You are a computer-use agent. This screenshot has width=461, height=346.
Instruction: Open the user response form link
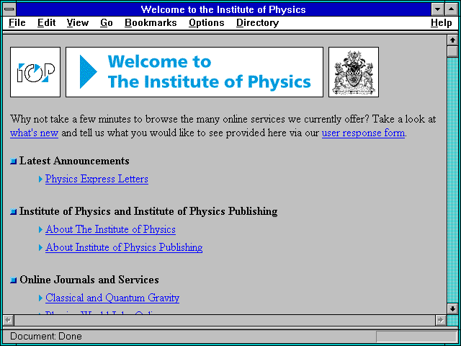[363, 133]
